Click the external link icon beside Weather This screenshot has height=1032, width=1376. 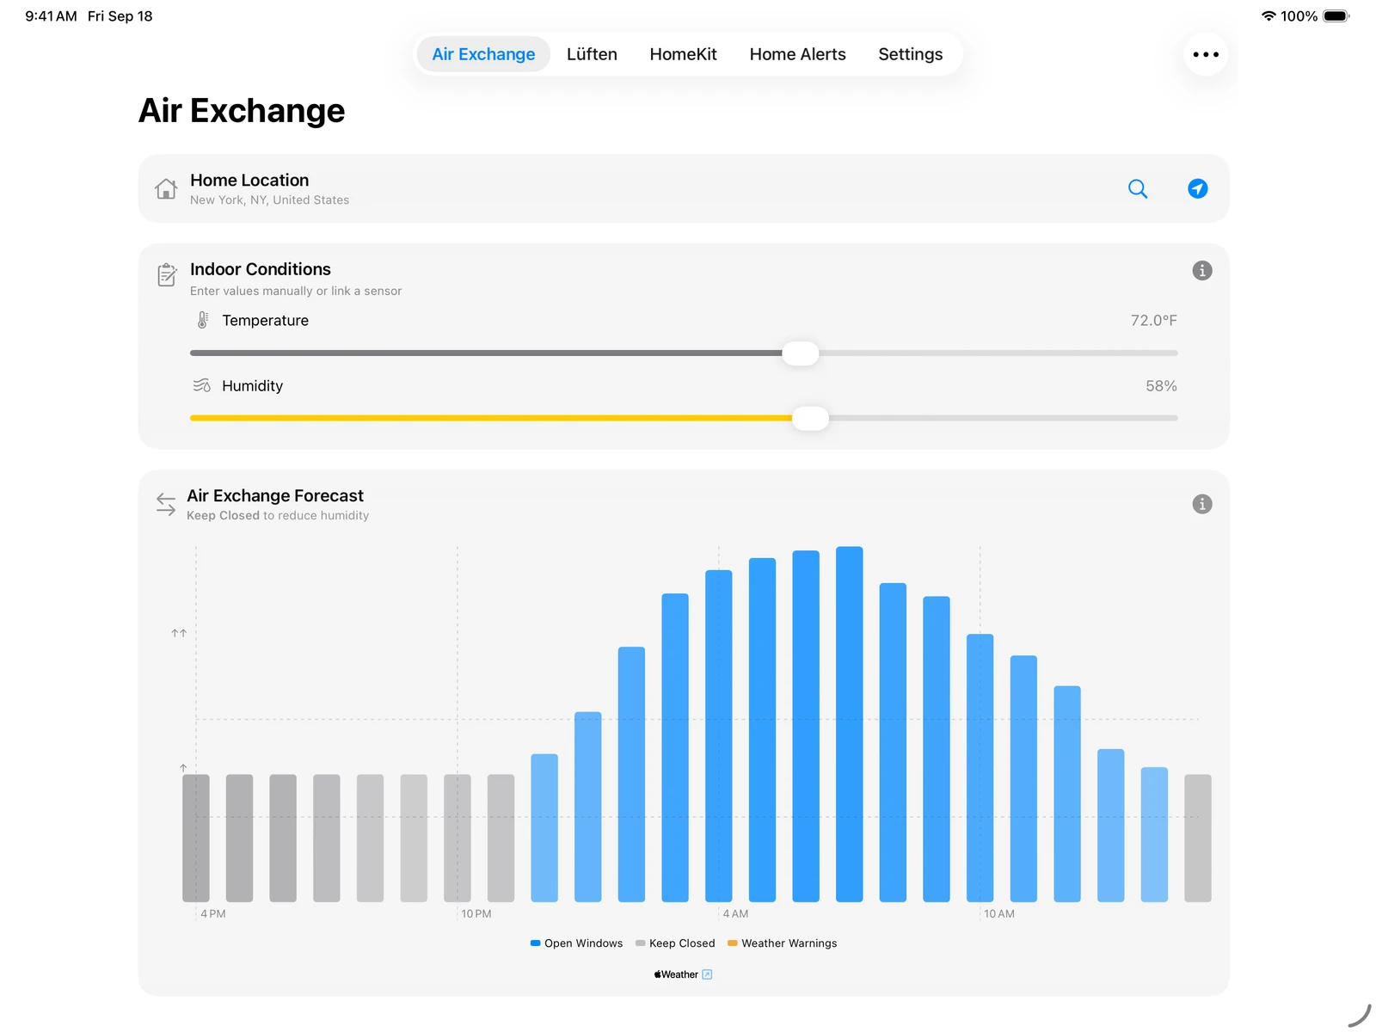pyautogui.click(x=707, y=974)
